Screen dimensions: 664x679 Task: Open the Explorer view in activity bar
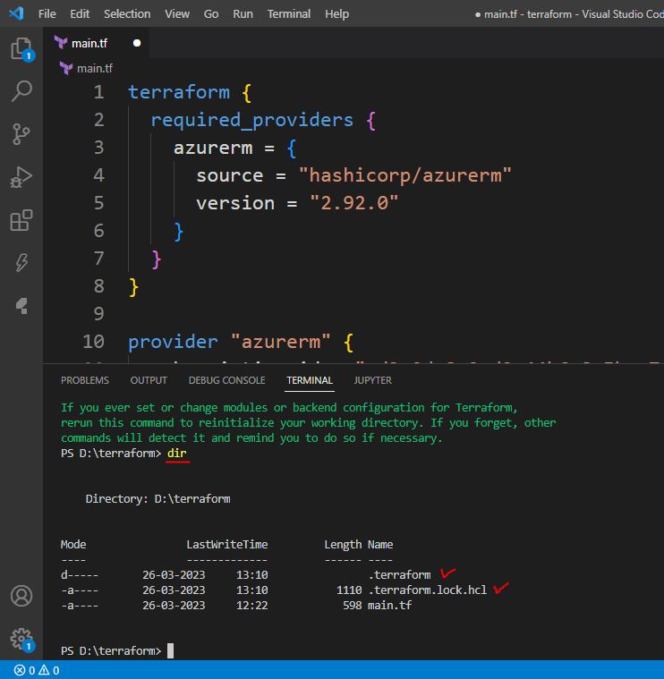(x=21, y=48)
